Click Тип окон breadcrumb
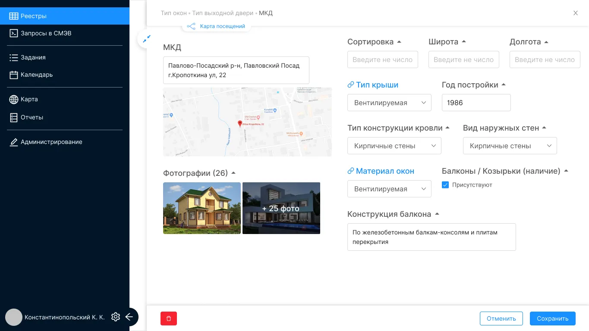Viewport: 589px width, 331px height. click(x=174, y=13)
